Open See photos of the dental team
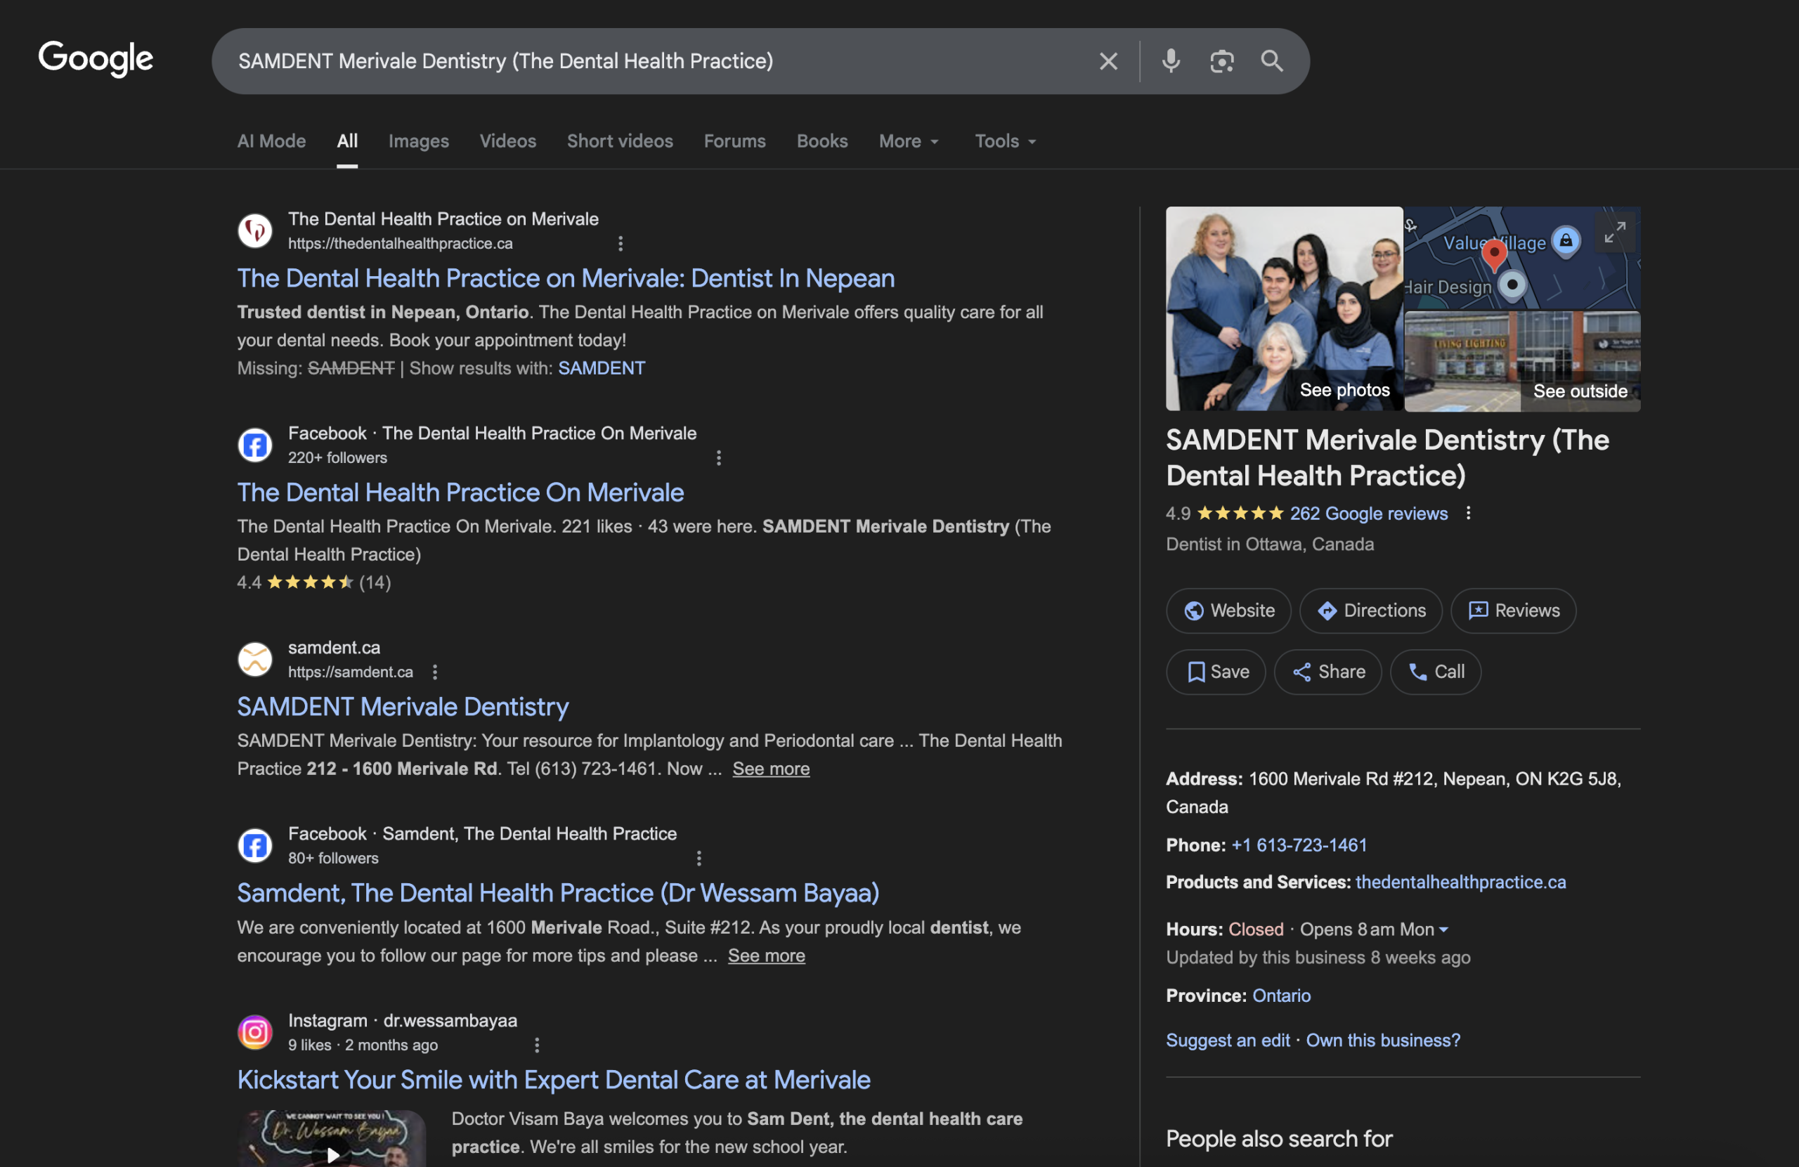 point(1344,389)
